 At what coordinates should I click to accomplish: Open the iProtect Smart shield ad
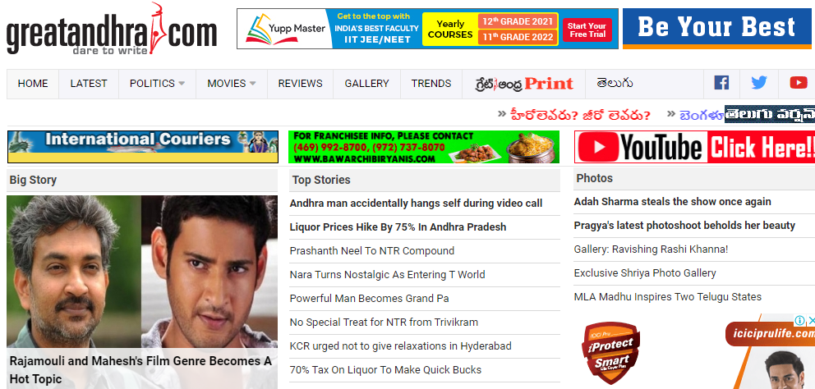point(610,353)
